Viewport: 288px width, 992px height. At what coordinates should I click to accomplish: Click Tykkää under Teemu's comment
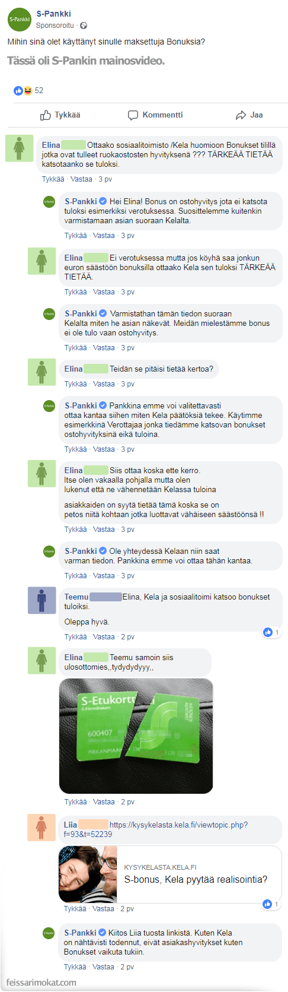75,636
